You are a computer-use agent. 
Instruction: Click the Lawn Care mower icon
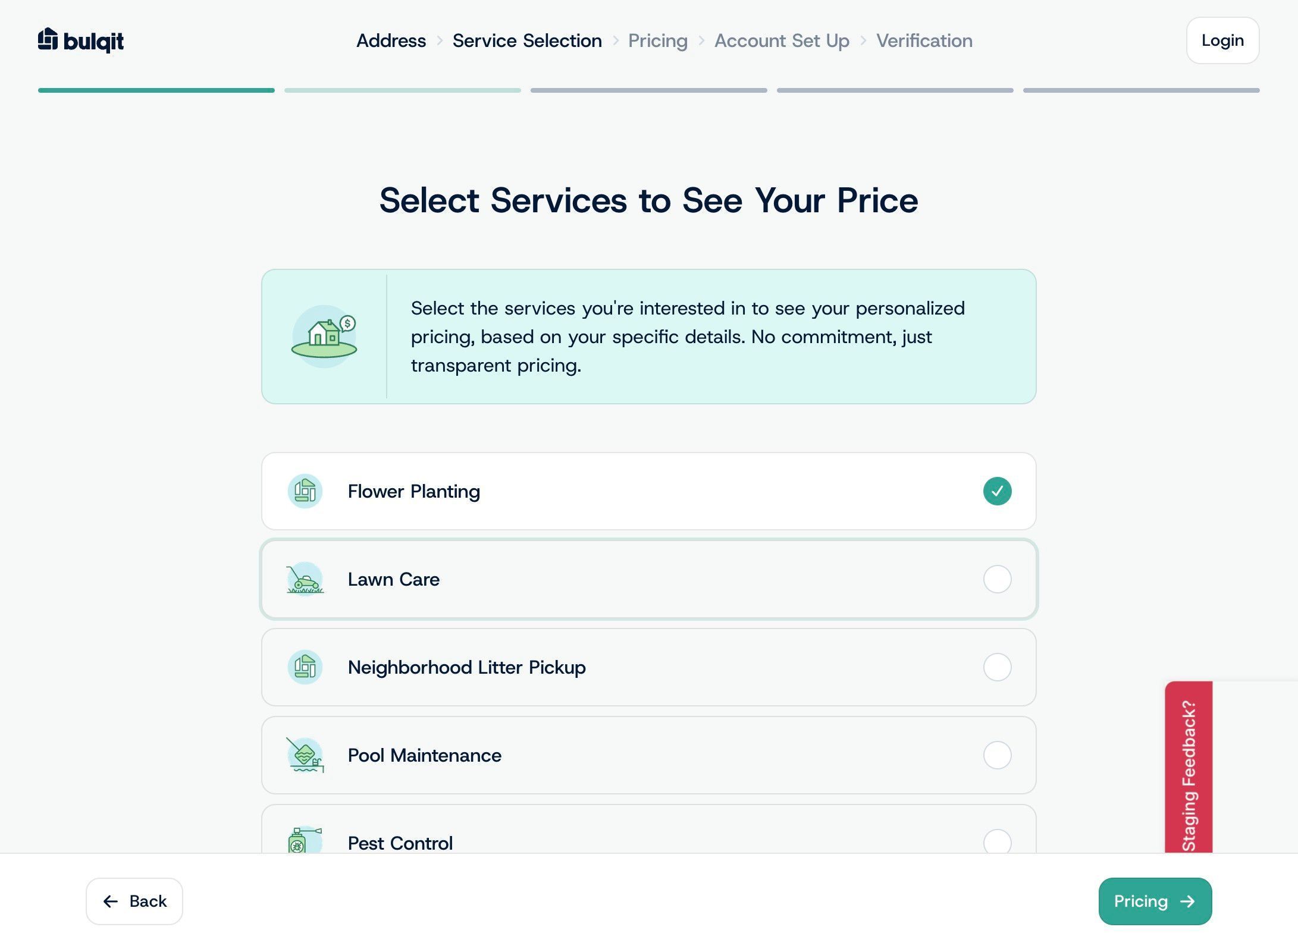305,579
